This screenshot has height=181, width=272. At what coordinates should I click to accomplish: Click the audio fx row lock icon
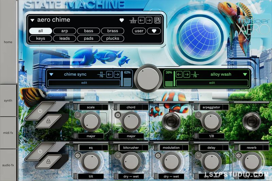[48, 162]
